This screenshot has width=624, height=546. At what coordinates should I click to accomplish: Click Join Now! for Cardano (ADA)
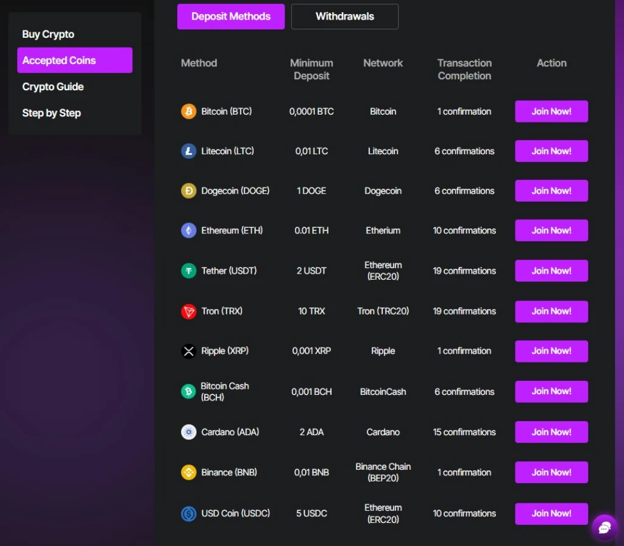(x=551, y=432)
